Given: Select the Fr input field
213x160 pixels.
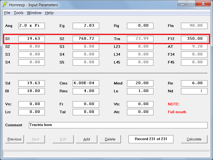Looking at the screenshot, I should (x=86, y=104).
